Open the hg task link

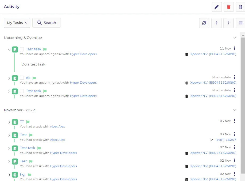coord(22,174)
